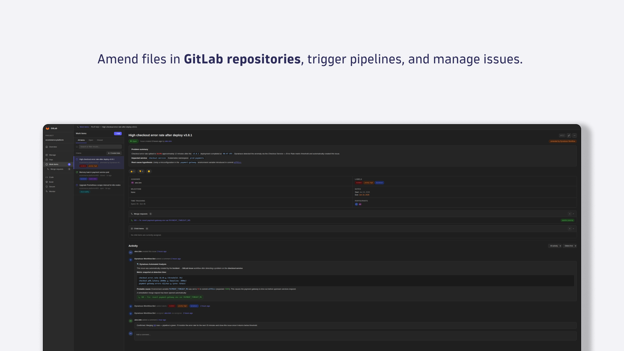Open the add emoji reaction picker
Image resolution: width=624 pixels, height=351 pixels.
pyautogui.click(x=149, y=171)
